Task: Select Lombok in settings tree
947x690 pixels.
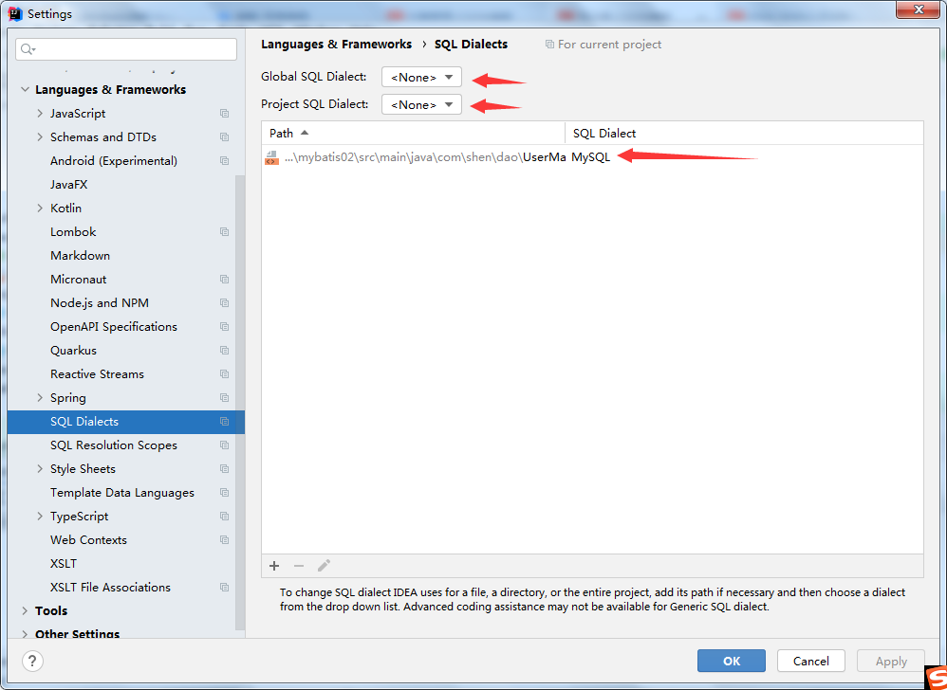Action: click(73, 232)
